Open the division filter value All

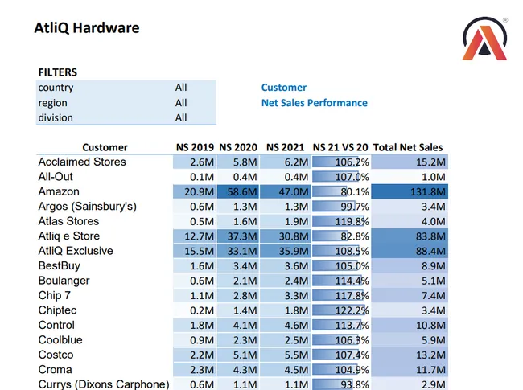(181, 117)
